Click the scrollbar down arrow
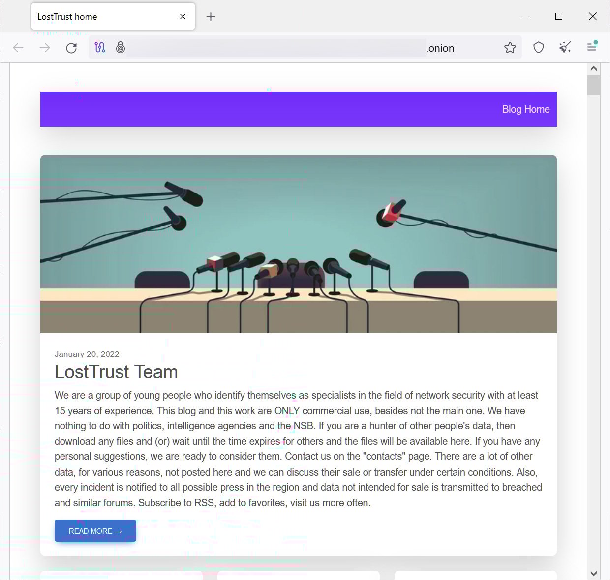The height and width of the screenshot is (580, 610). 594,574
